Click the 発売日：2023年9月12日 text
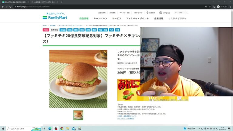The image size is (233, 131). click(x=127, y=63)
